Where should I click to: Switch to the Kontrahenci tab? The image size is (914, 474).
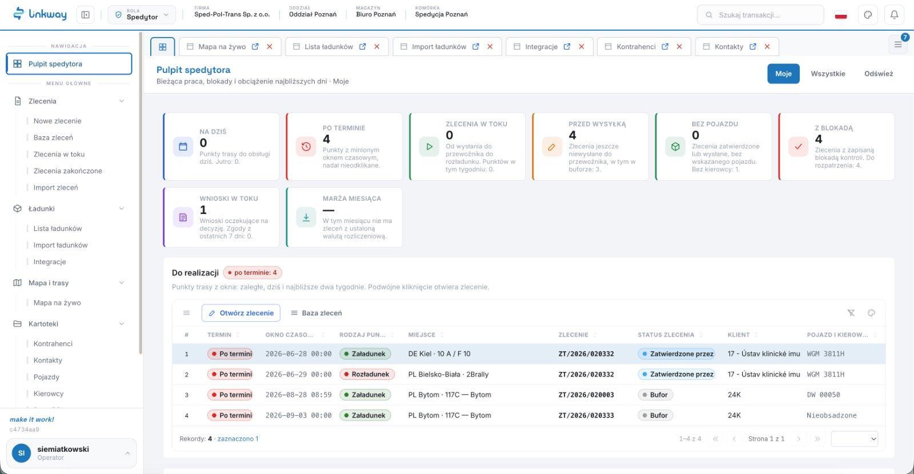pos(636,47)
